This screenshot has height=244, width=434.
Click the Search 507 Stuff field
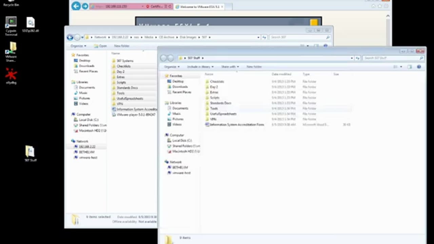click(393, 58)
